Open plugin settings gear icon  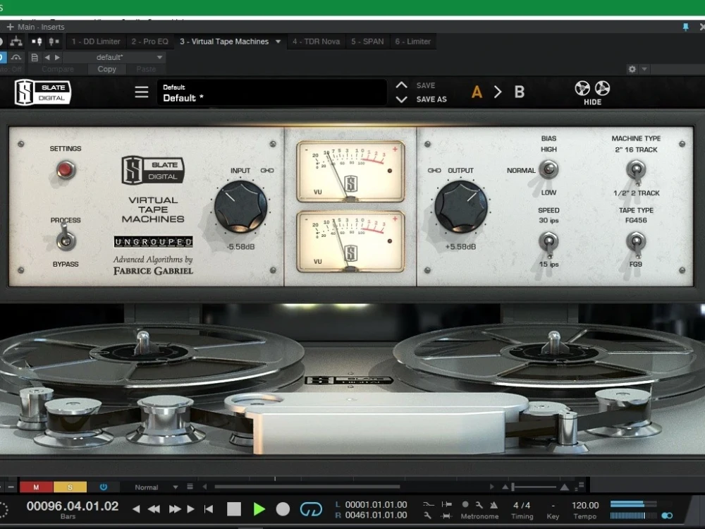pyautogui.click(x=632, y=69)
